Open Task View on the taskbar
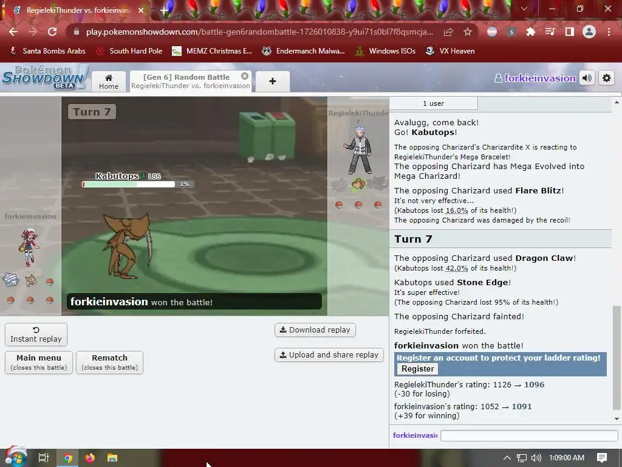The width and height of the screenshot is (622, 467). pos(43,458)
